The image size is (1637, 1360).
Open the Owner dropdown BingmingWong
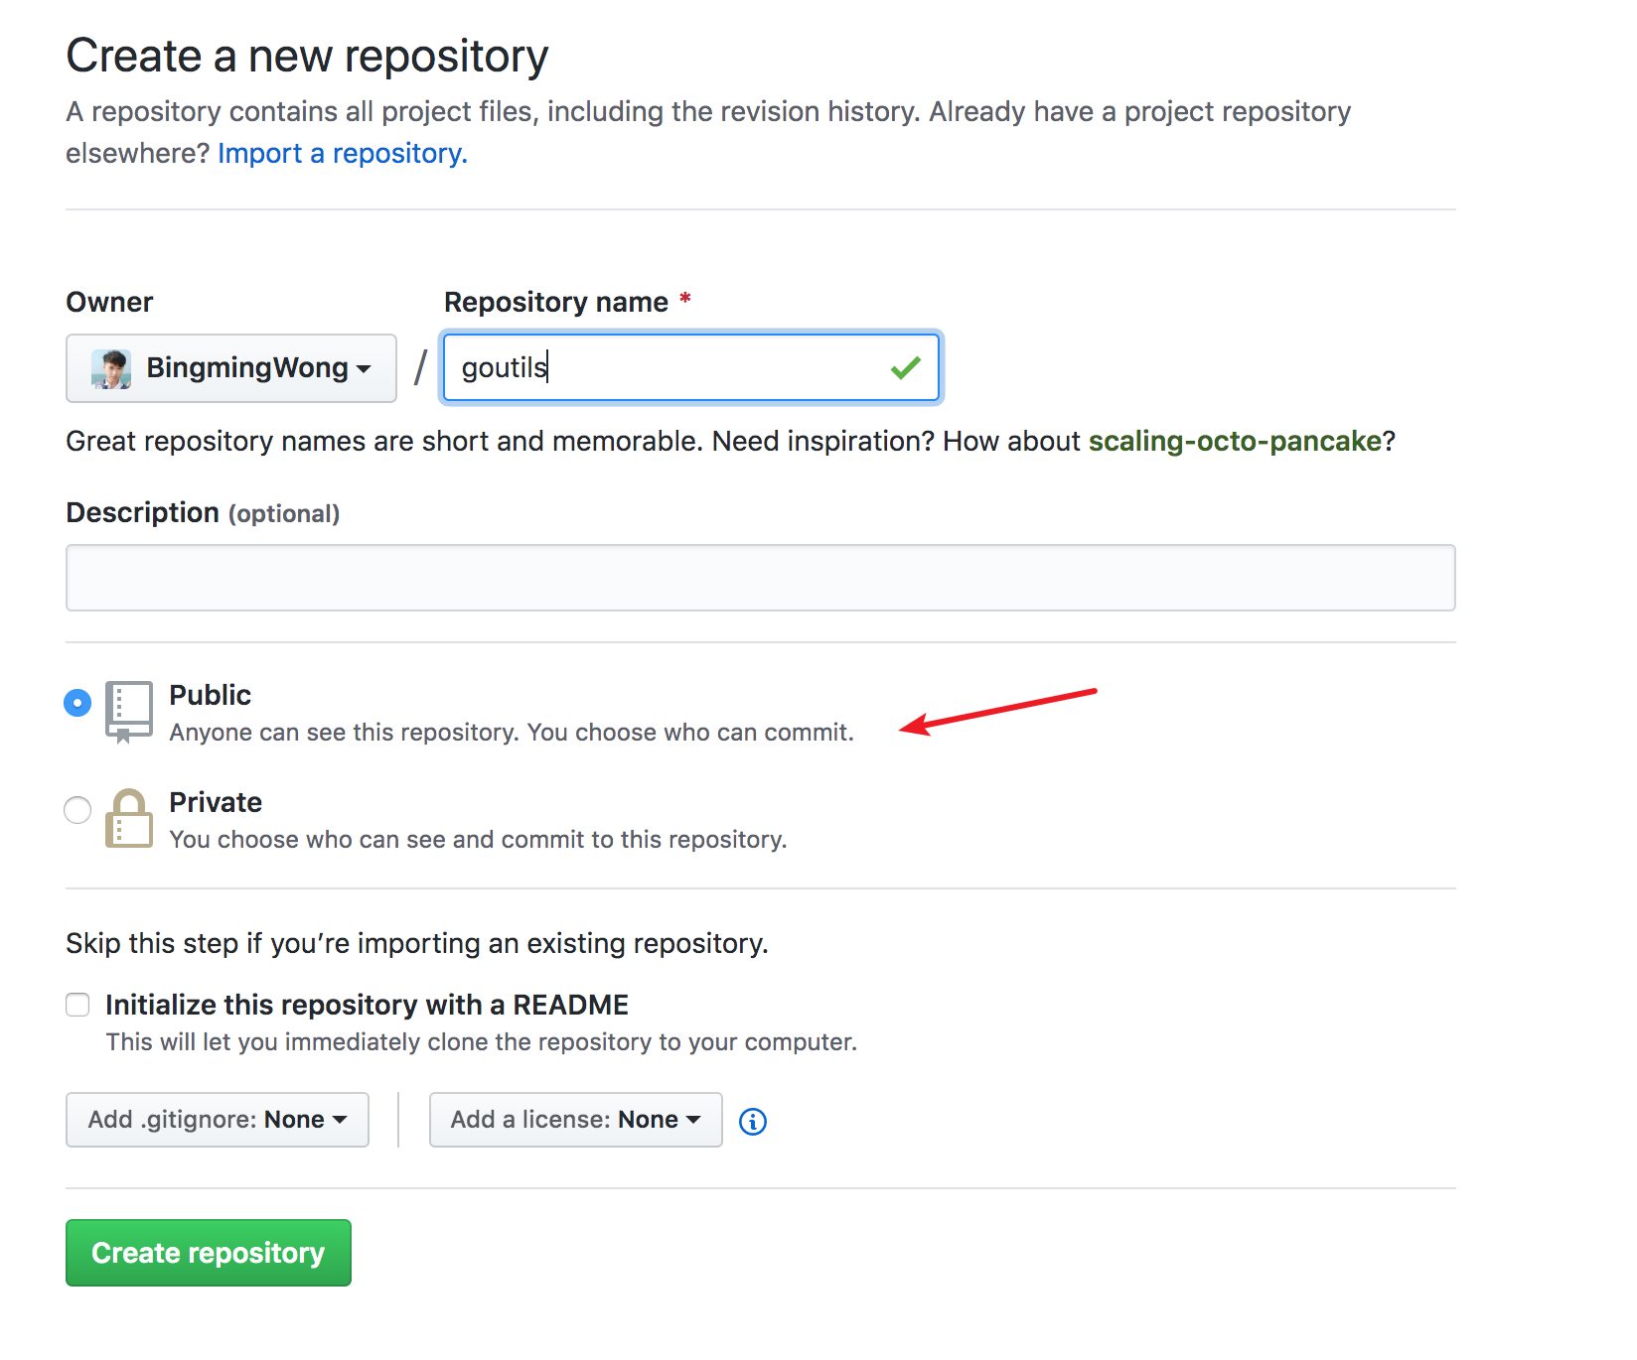click(231, 368)
